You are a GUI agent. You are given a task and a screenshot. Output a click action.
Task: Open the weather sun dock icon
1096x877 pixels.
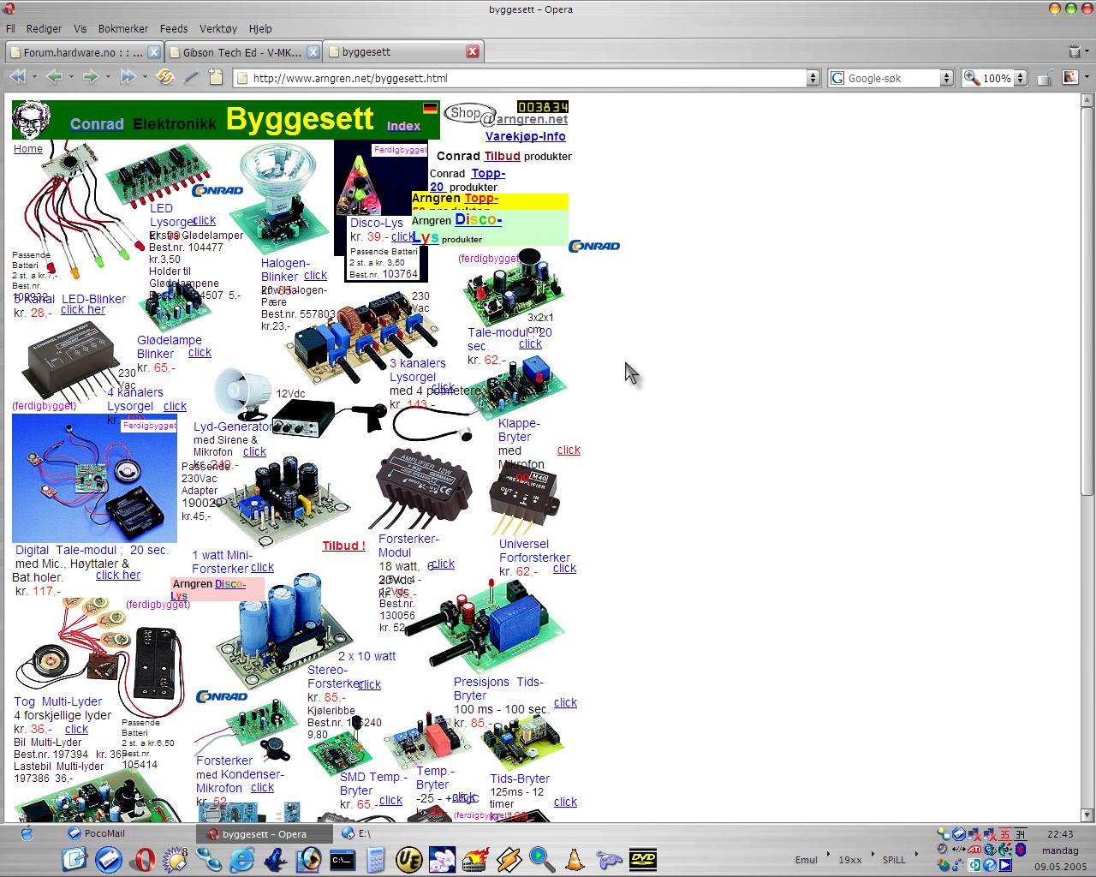click(176, 859)
